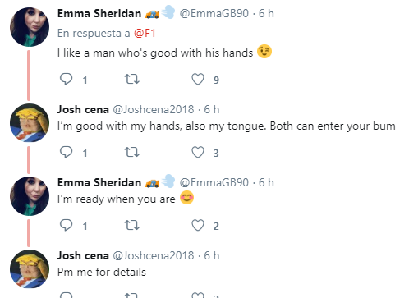Retweet Emma Sheridan's first tweet
Viewport: 409px width, 298px height.
132,80
